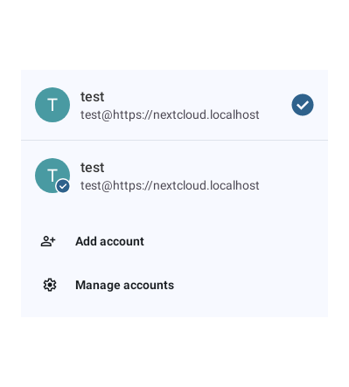349x387 pixels.
Task: Toggle the large blue checkmark beside top account
Action: (x=303, y=105)
